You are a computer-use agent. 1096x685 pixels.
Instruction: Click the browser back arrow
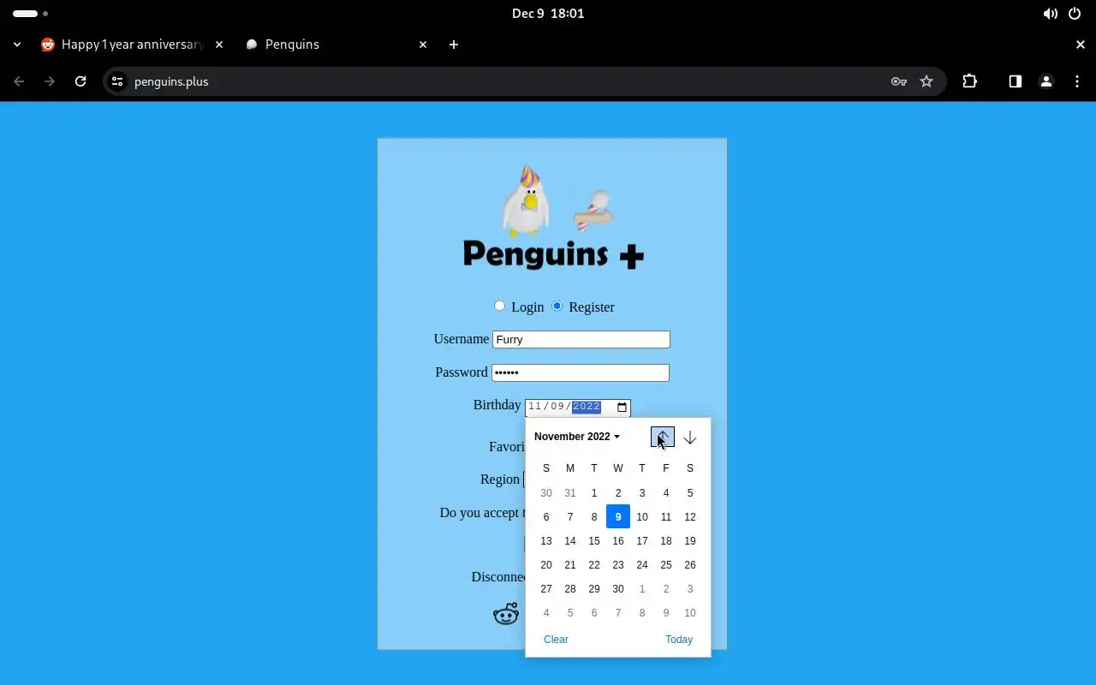[x=19, y=81]
